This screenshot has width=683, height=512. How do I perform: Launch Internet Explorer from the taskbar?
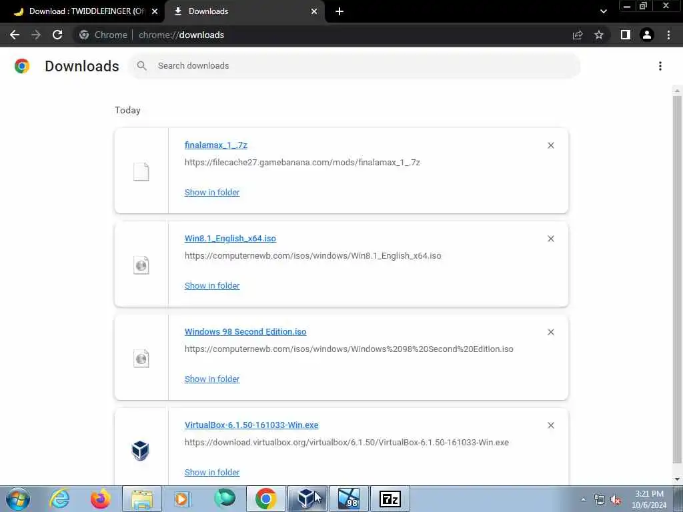(x=59, y=499)
